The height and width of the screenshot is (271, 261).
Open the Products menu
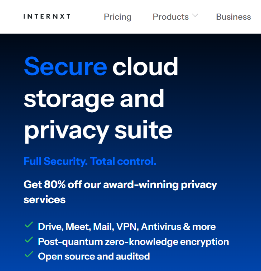[x=171, y=17]
